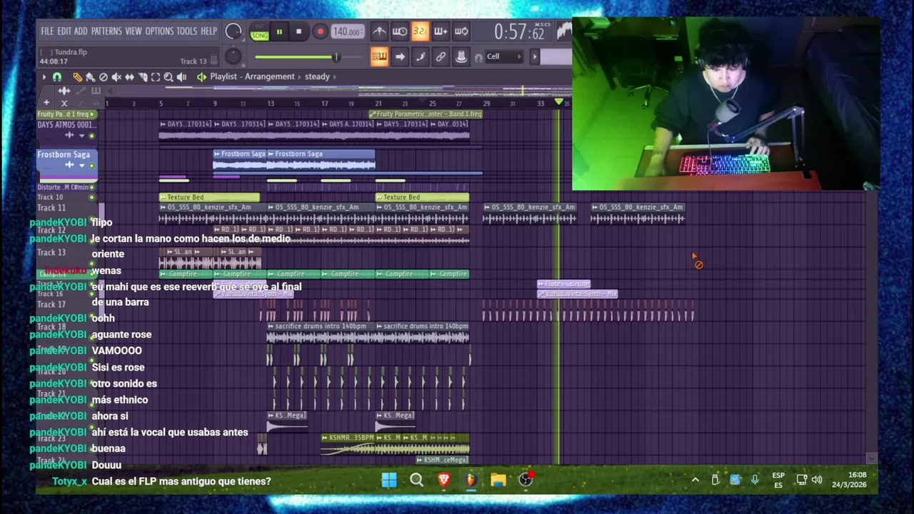This screenshot has height=514, width=914.
Task: Click the arrow step-edit button in toolbar
Action: tap(400, 56)
